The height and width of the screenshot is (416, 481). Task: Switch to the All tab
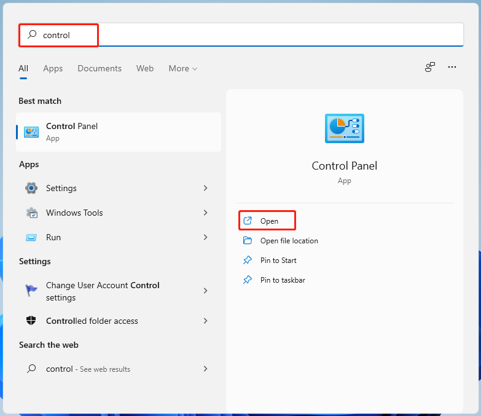pos(23,68)
